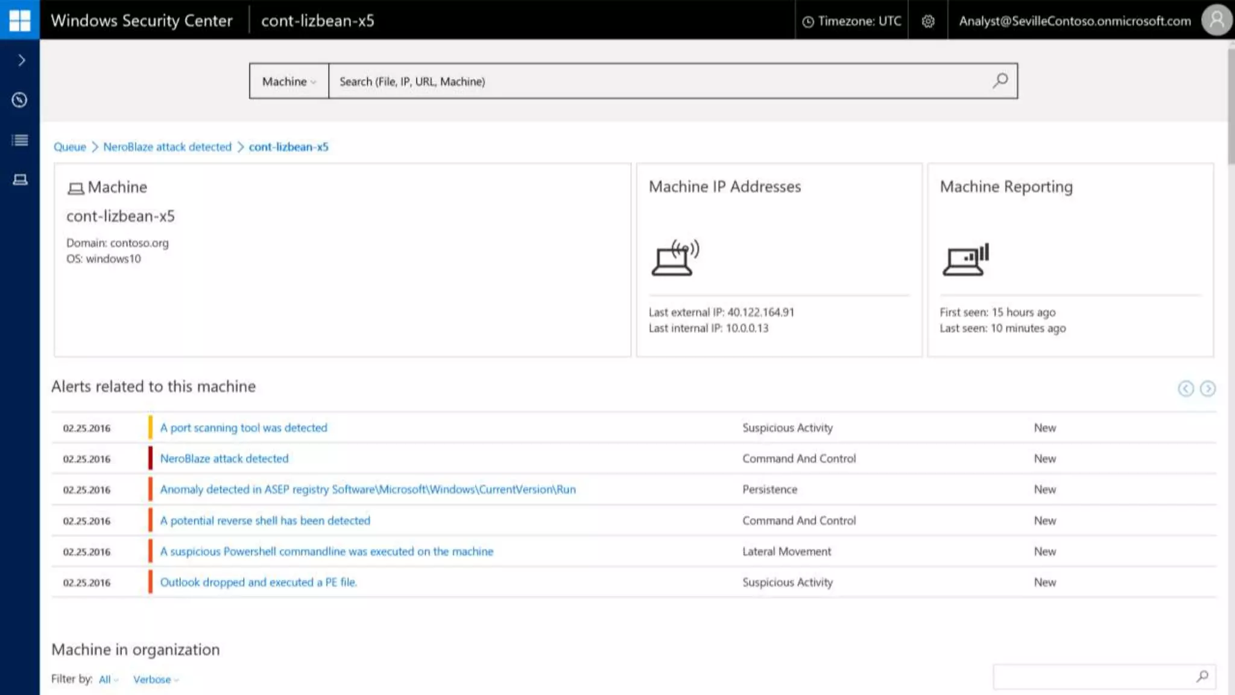Click into the main search input field
The height and width of the screenshot is (695, 1235).
657,81
